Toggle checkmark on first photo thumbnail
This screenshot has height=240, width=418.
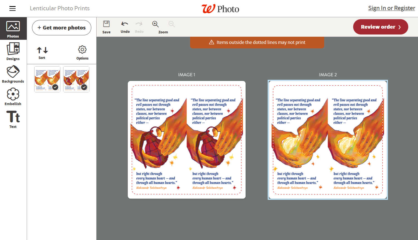tap(55, 87)
